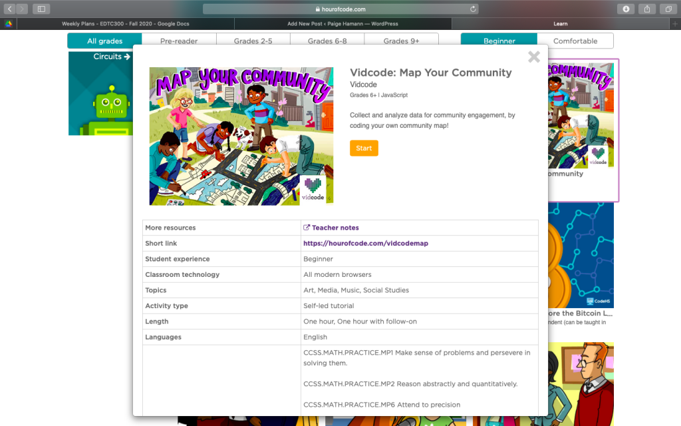Click the Classroom technology row label
Image resolution: width=681 pixels, height=426 pixels.
click(x=182, y=274)
